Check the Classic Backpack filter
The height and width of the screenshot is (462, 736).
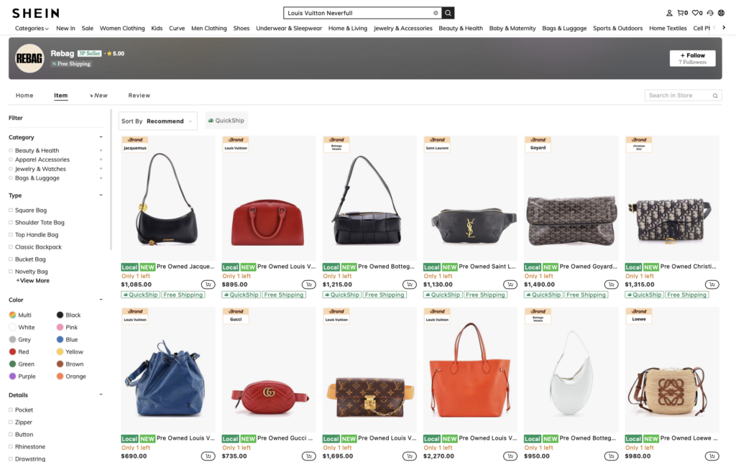pyautogui.click(x=11, y=246)
